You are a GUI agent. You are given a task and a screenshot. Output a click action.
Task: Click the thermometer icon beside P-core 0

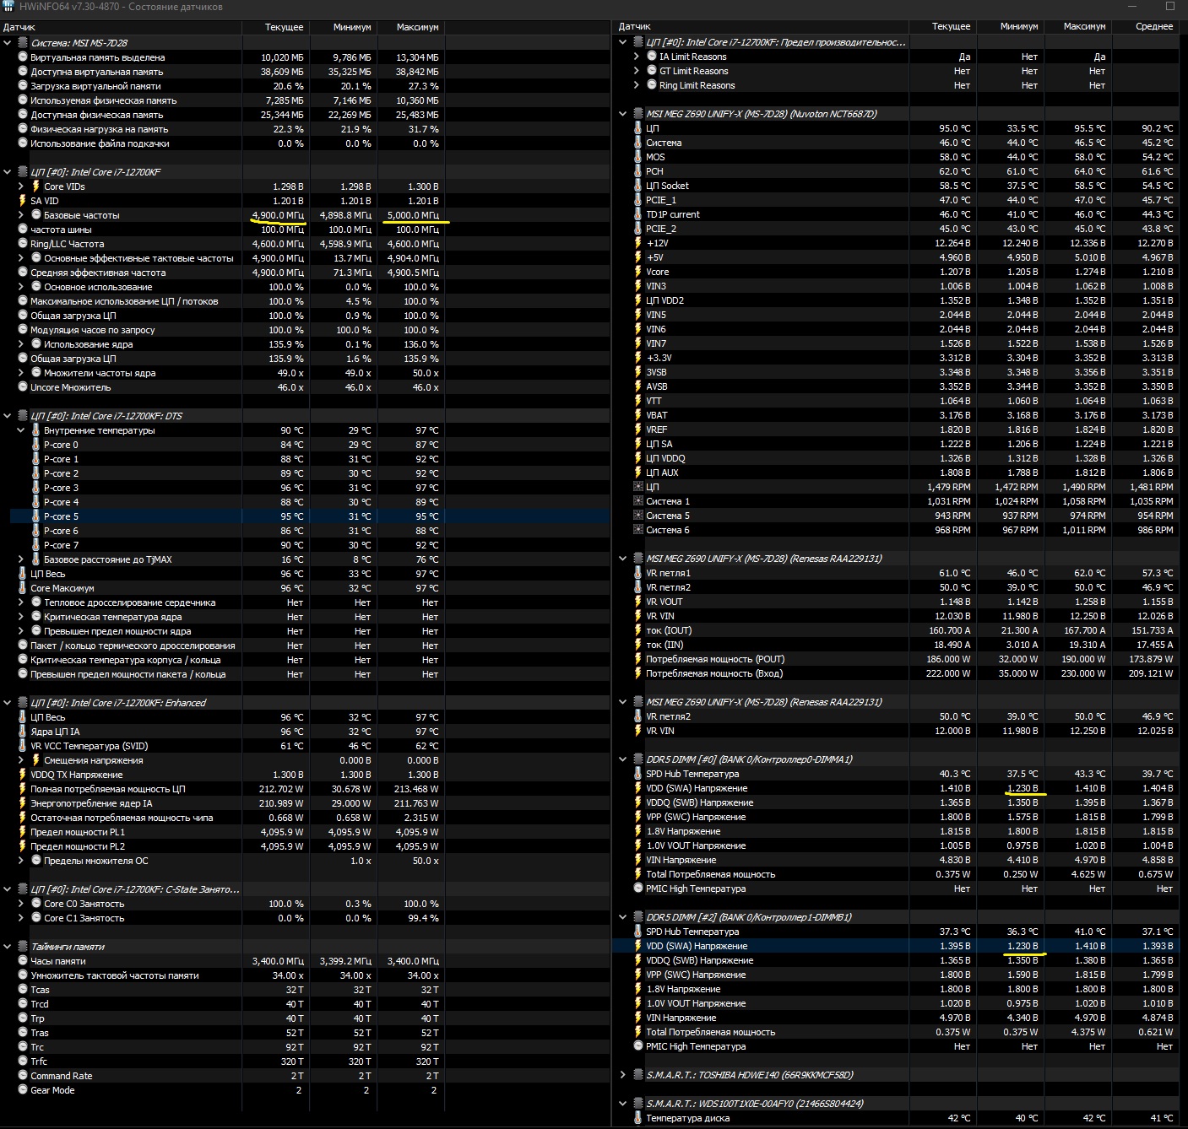35,445
